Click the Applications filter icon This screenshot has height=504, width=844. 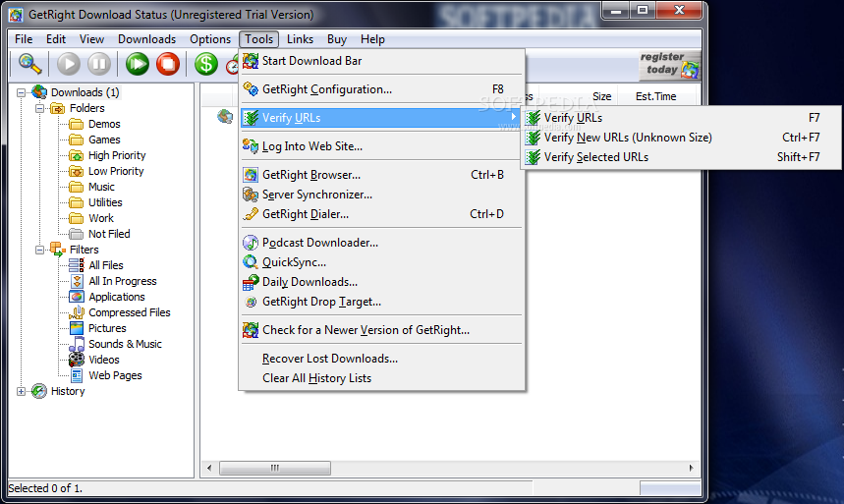[x=77, y=297]
